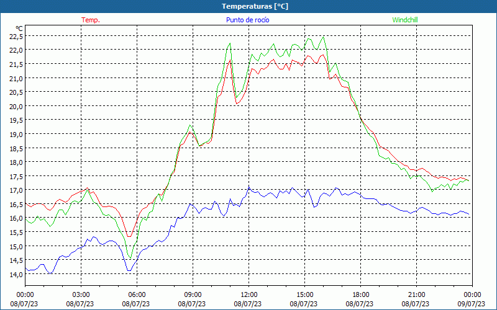
Task: Click the green Windchill peak near 16:00
Action: pyautogui.click(x=323, y=37)
